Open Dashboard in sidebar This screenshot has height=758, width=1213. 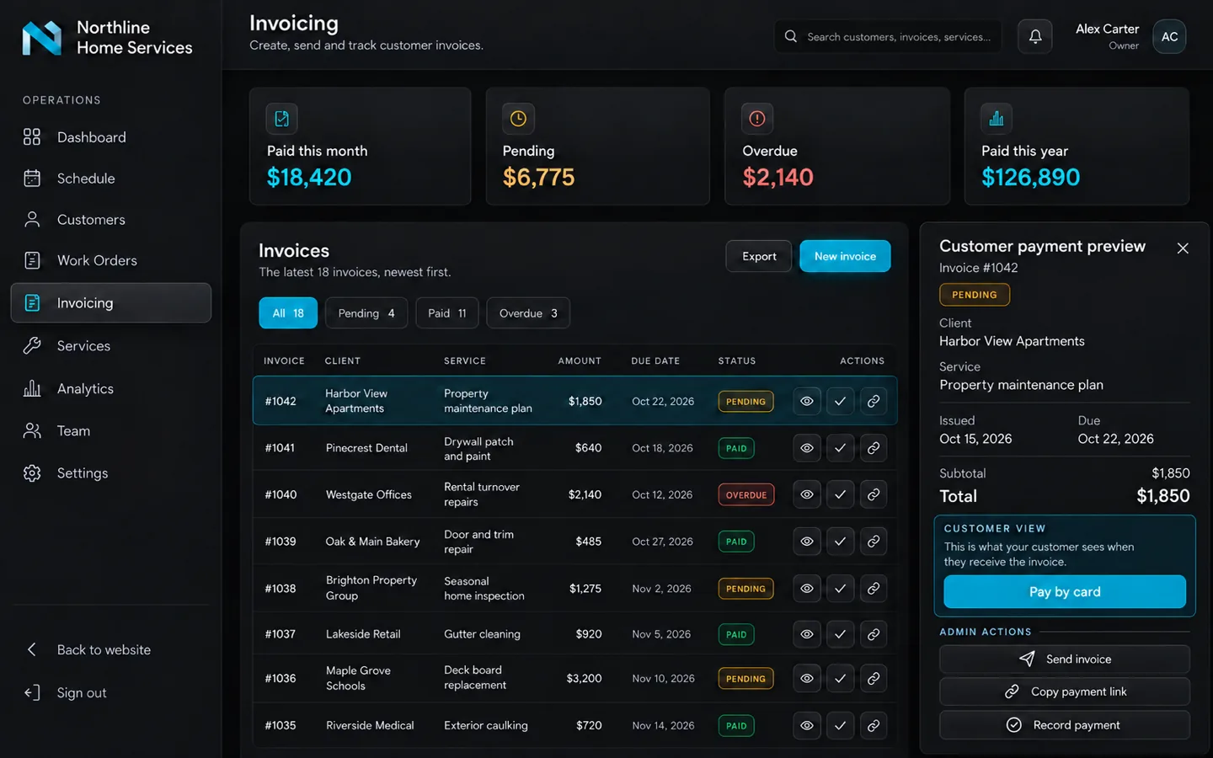tap(110, 137)
